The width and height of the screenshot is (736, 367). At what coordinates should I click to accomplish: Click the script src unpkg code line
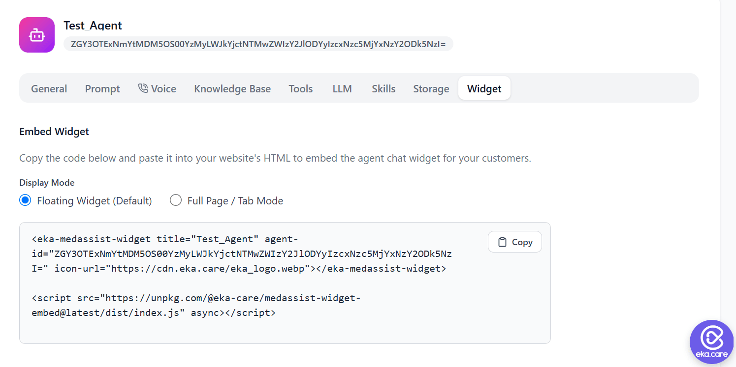[196, 298]
